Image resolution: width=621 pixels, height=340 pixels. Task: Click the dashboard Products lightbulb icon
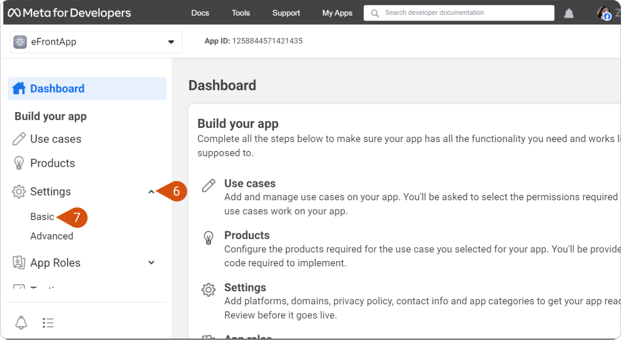[x=208, y=238]
